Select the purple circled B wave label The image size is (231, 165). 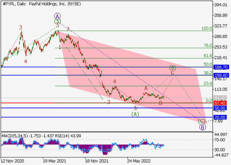[202, 127]
